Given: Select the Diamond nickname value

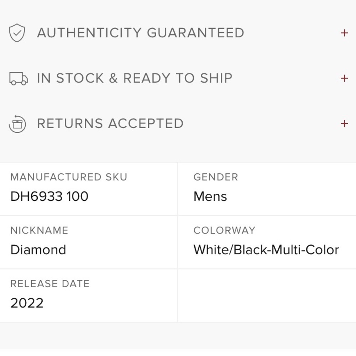Looking at the screenshot, I should click(38, 250).
